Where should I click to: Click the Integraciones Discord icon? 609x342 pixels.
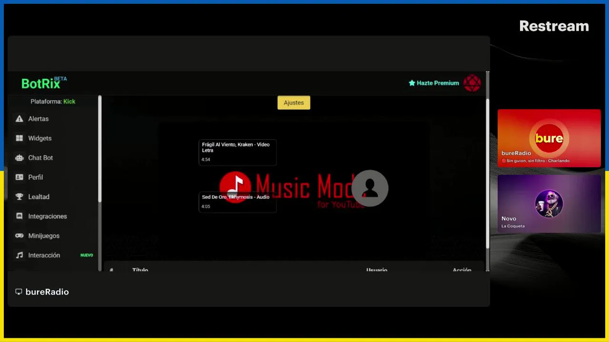[19, 216]
